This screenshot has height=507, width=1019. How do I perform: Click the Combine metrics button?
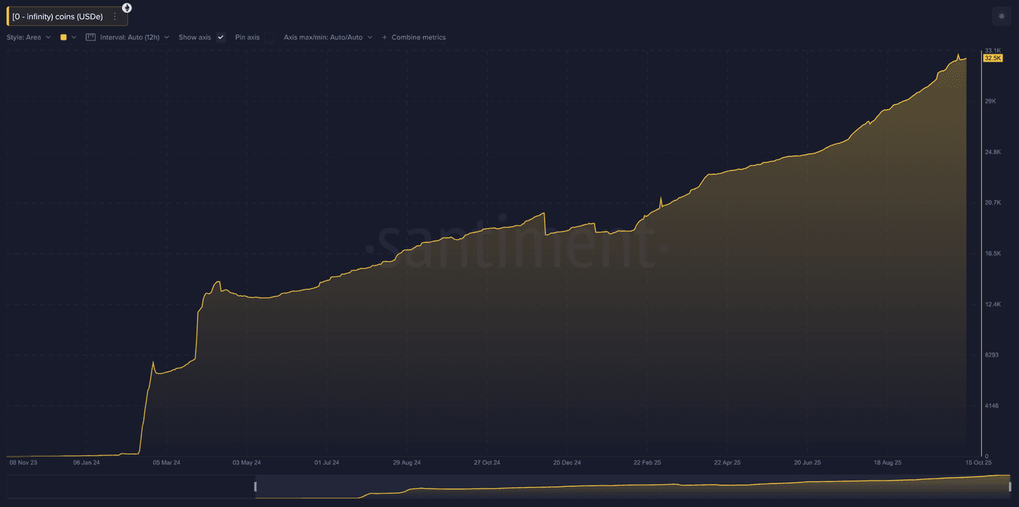pyautogui.click(x=418, y=38)
